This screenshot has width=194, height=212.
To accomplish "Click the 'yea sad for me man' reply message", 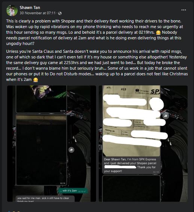I will coord(45,199).
